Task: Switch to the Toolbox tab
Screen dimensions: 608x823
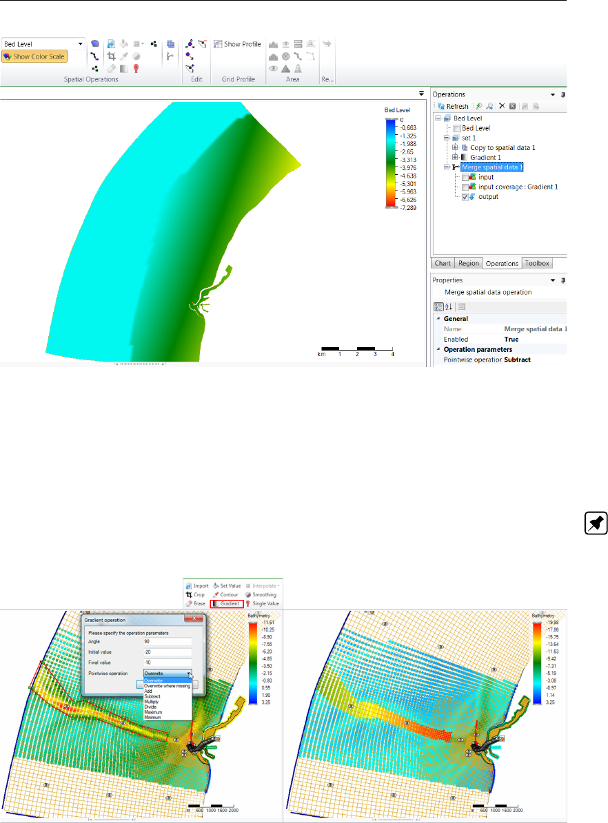Action: coord(537,264)
